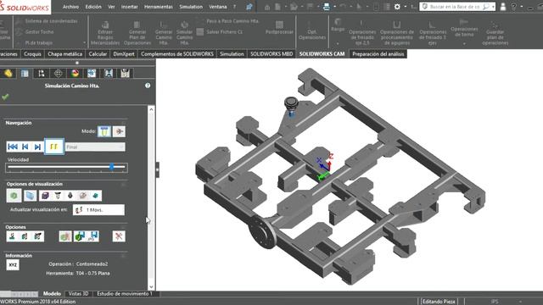543x305 pixels.
Task: Open the CAM tools tree tab icon
Action: [125, 74]
